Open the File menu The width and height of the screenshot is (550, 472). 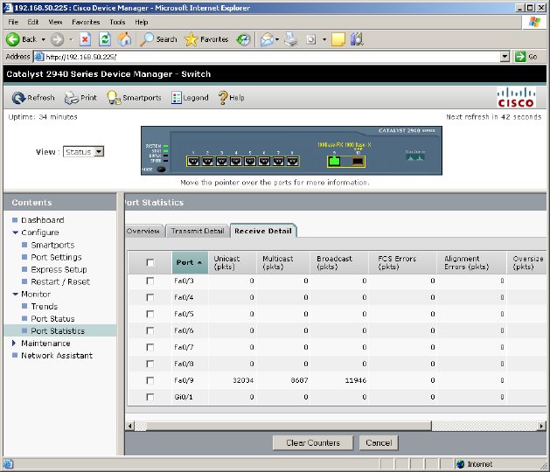[x=13, y=22]
